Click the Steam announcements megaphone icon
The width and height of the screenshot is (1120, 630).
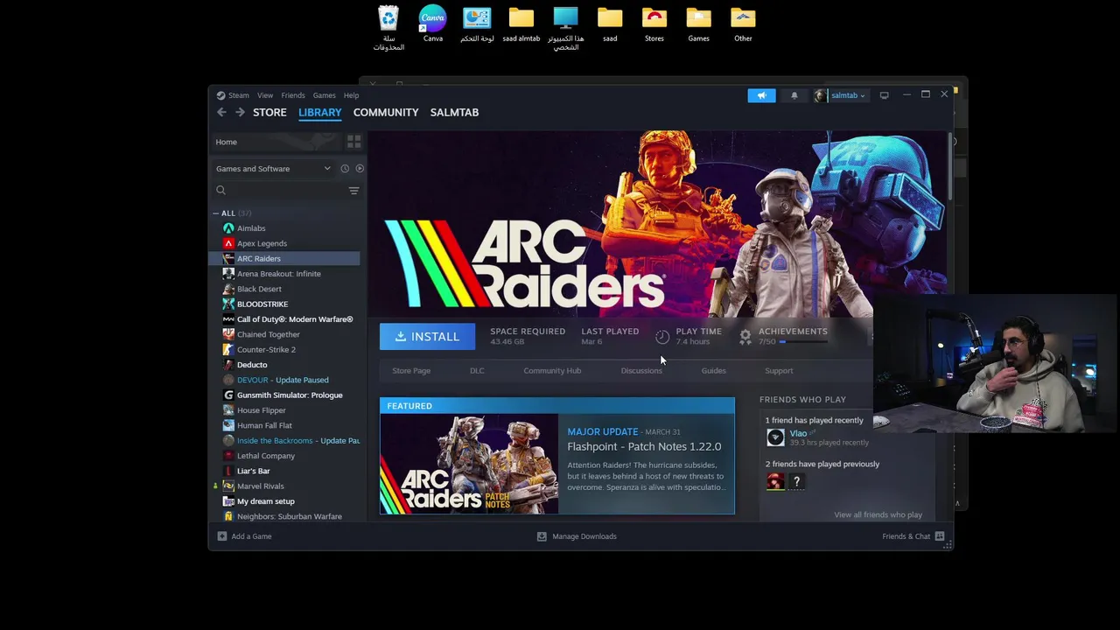coord(761,95)
